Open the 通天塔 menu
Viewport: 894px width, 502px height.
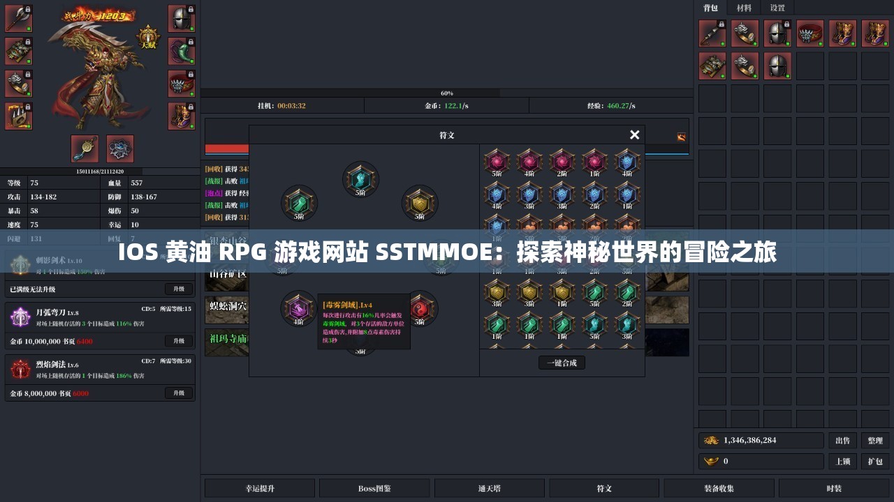pos(489,488)
